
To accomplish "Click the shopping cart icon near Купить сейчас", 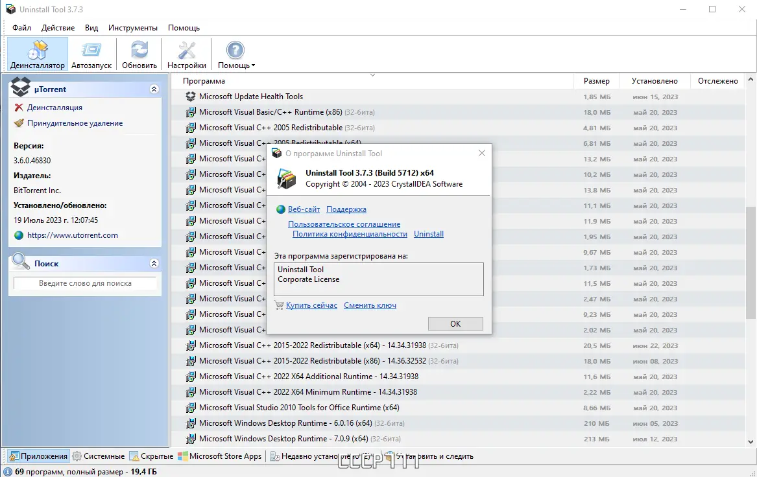I will point(280,305).
